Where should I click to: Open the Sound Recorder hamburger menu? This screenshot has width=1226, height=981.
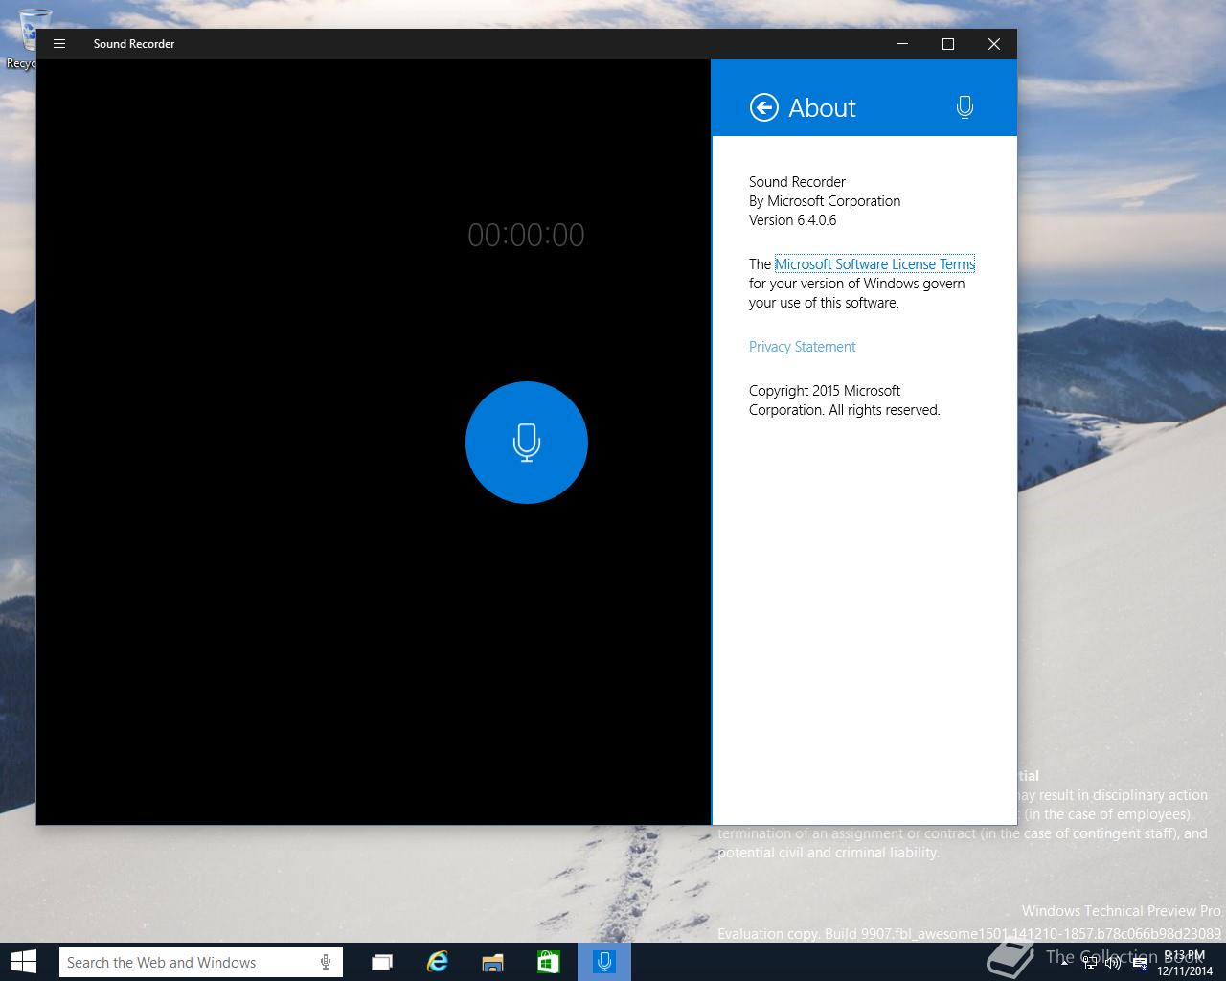coord(59,44)
